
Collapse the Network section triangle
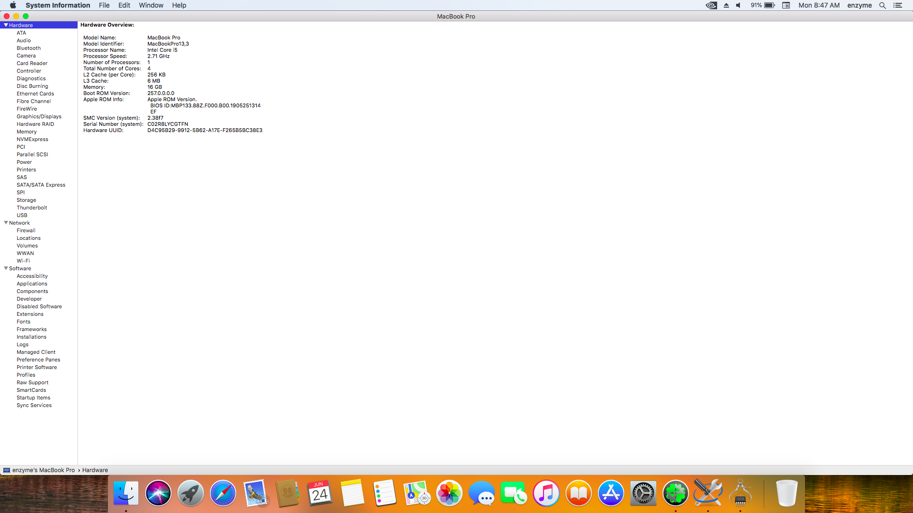[6, 223]
